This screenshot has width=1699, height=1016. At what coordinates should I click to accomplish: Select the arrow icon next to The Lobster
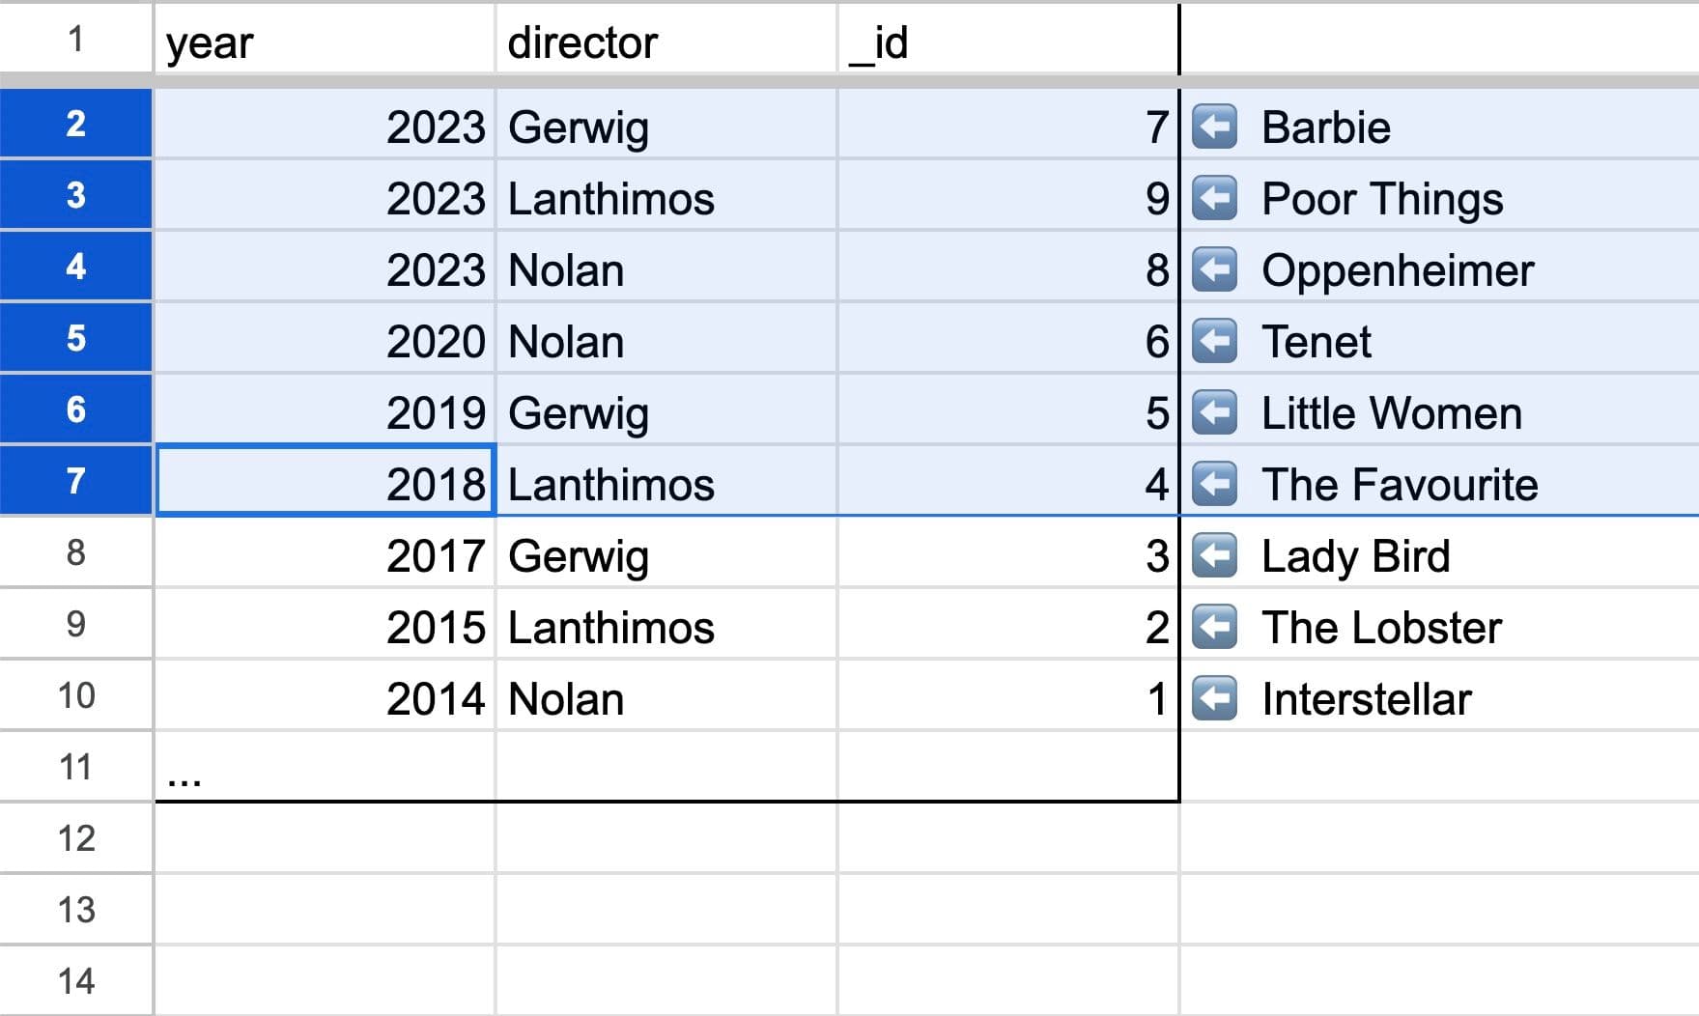coord(1218,627)
